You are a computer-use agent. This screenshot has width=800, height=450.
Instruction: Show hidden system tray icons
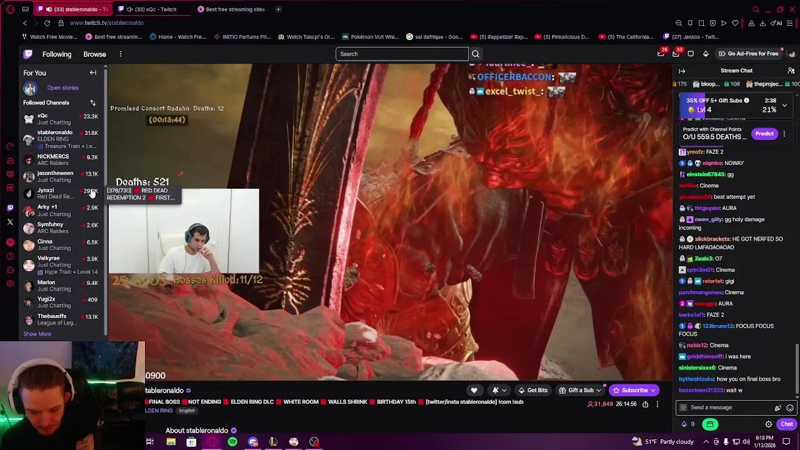pos(706,442)
